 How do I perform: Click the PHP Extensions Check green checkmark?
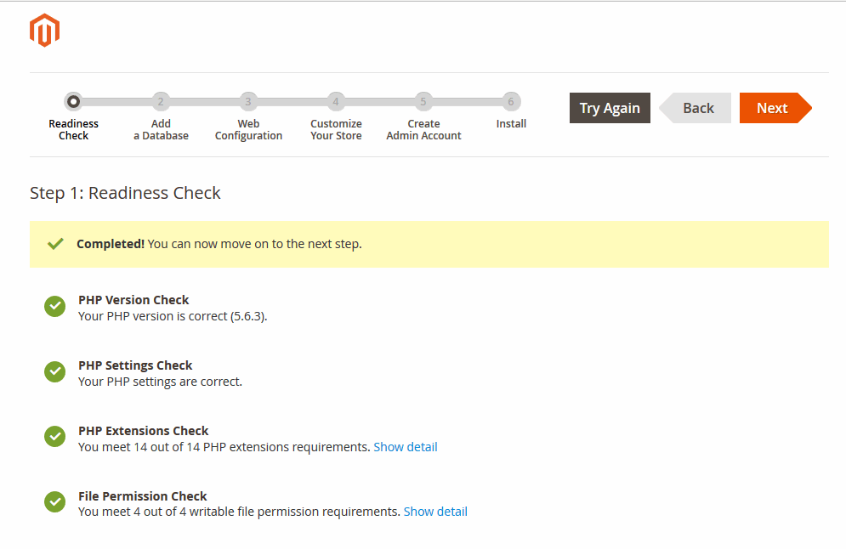pyautogui.click(x=55, y=438)
